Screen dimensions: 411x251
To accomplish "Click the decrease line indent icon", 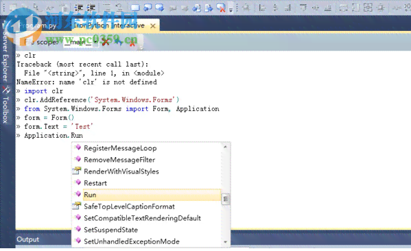I will point(78,8).
